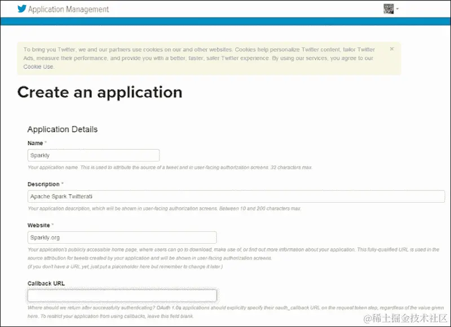451x327 pixels.
Task: Click the Twitter bird logo
Action: pyautogui.click(x=22, y=9)
